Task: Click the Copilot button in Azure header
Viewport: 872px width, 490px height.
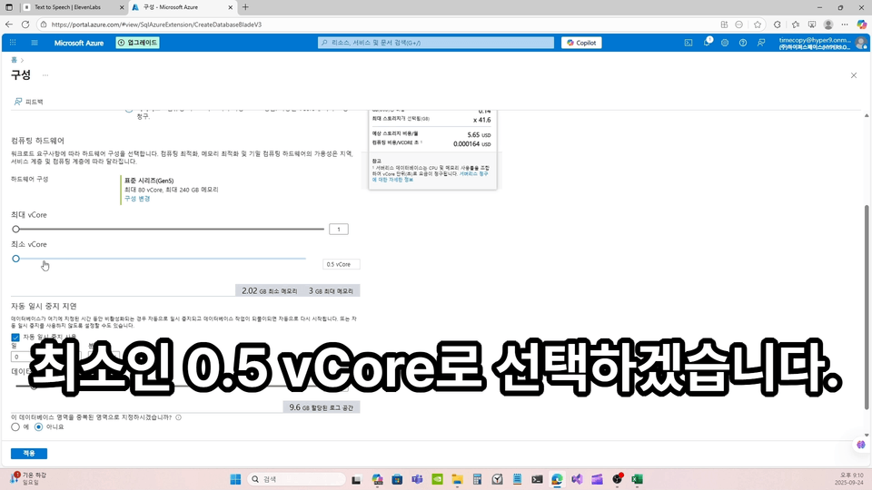Action: pos(581,43)
